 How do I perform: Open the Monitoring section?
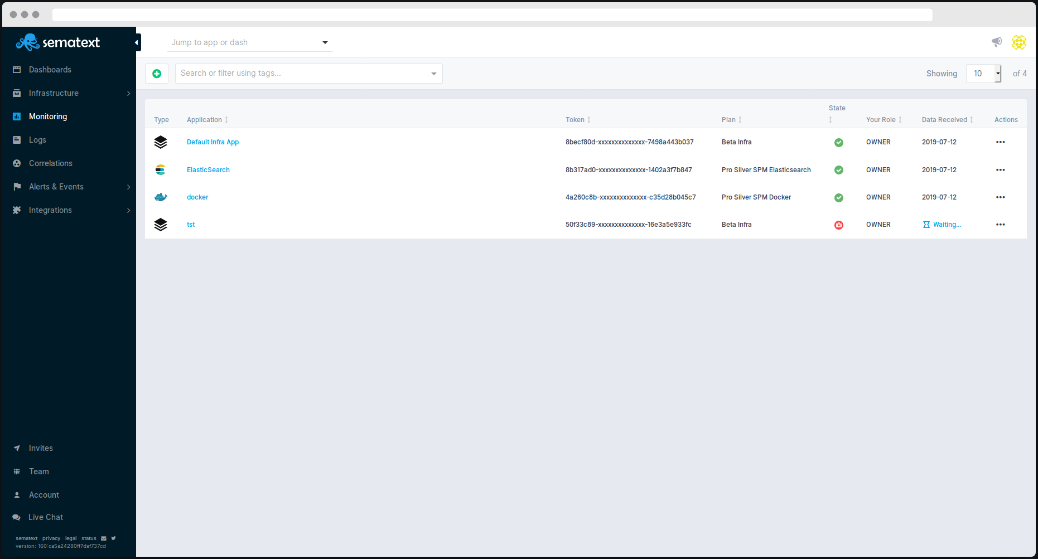tap(48, 116)
